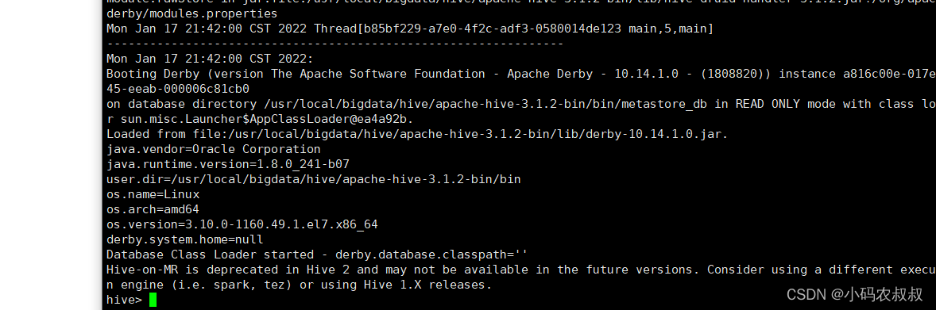Click 'Booting Derby' version line

pos(521,74)
